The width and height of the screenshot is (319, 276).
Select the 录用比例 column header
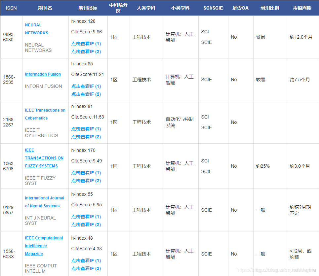[x=270, y=8]
